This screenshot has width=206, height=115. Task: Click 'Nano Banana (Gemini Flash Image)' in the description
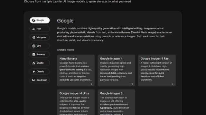pos(135,32)
